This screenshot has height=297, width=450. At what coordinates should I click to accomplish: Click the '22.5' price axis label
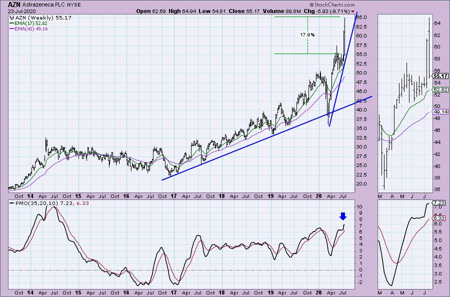tap(361, 175)
